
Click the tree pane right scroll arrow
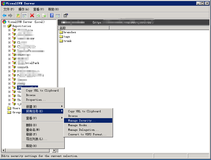[x=54, y=150]
